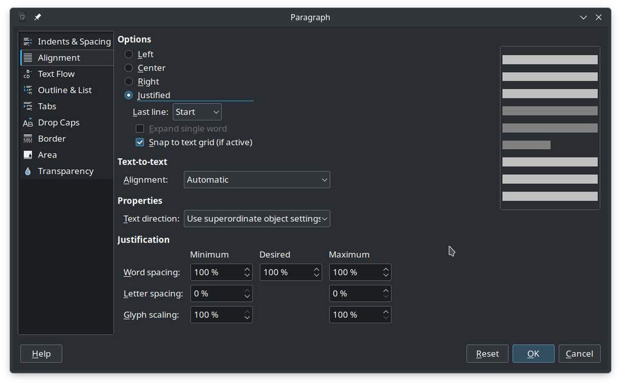The image size is (621, 385).
Task: Increase minimum Glyph scaling value
Action: (x=247, y=312)
